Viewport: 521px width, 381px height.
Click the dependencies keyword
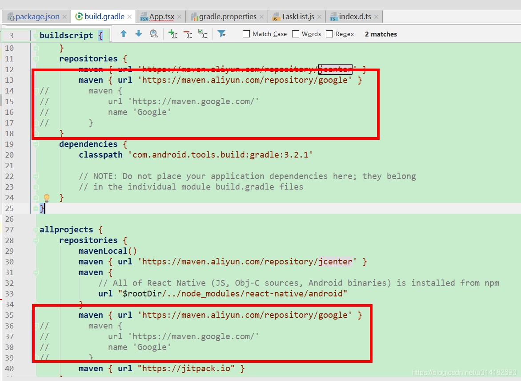click(x=88, y=144)
